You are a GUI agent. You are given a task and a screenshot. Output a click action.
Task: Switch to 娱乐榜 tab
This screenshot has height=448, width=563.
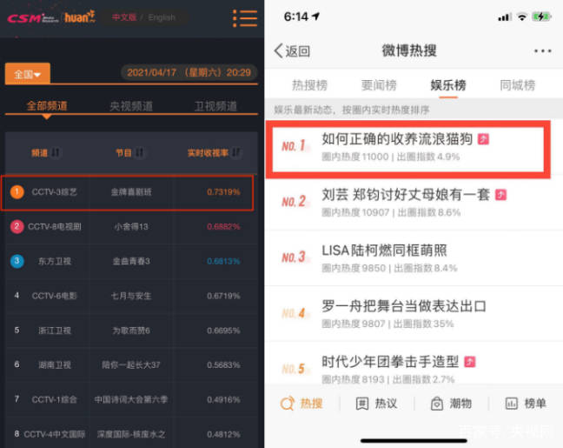448,85
